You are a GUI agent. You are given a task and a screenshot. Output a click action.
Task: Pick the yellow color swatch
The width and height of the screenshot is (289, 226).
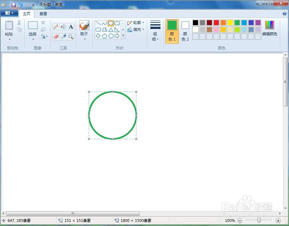click(230, 23)
